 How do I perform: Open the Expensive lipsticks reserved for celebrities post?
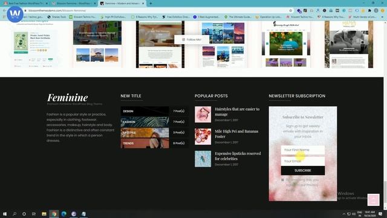[238, 156]
